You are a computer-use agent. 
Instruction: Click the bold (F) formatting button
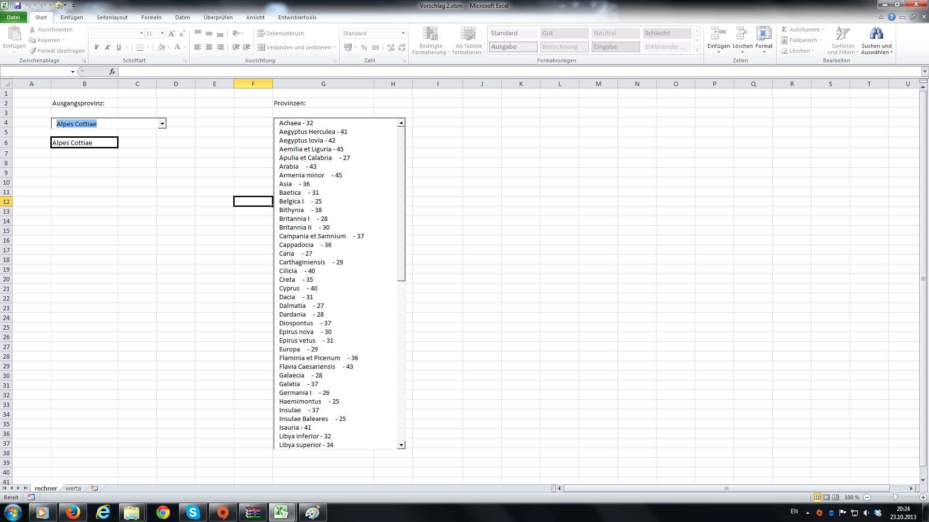pyautogui.click(x=97, y=47)
